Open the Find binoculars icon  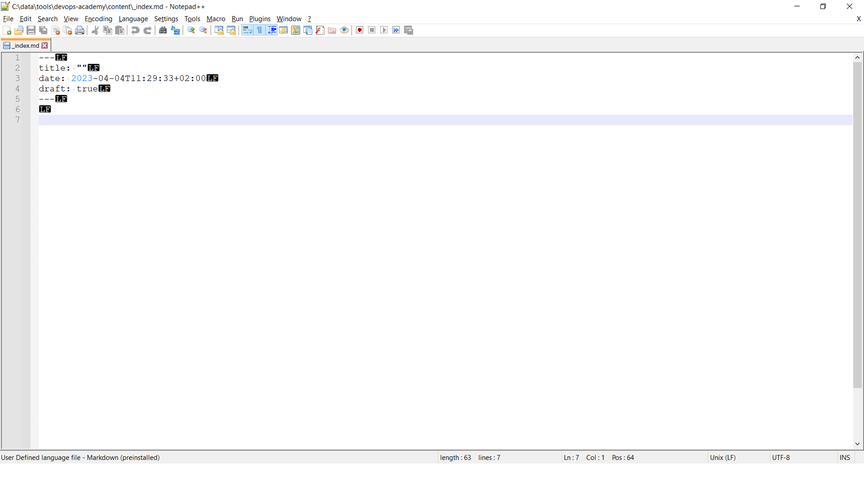(x=163, y=30)
